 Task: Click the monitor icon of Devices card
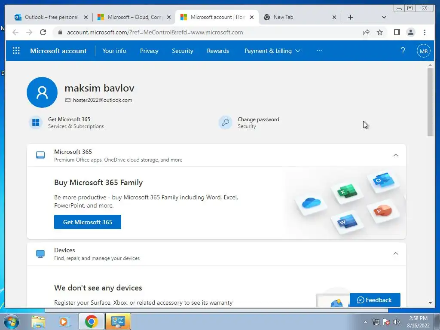pyautogui.click(x=40, y=254)
